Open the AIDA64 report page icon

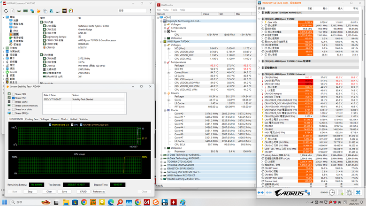(x=13, y=11)
